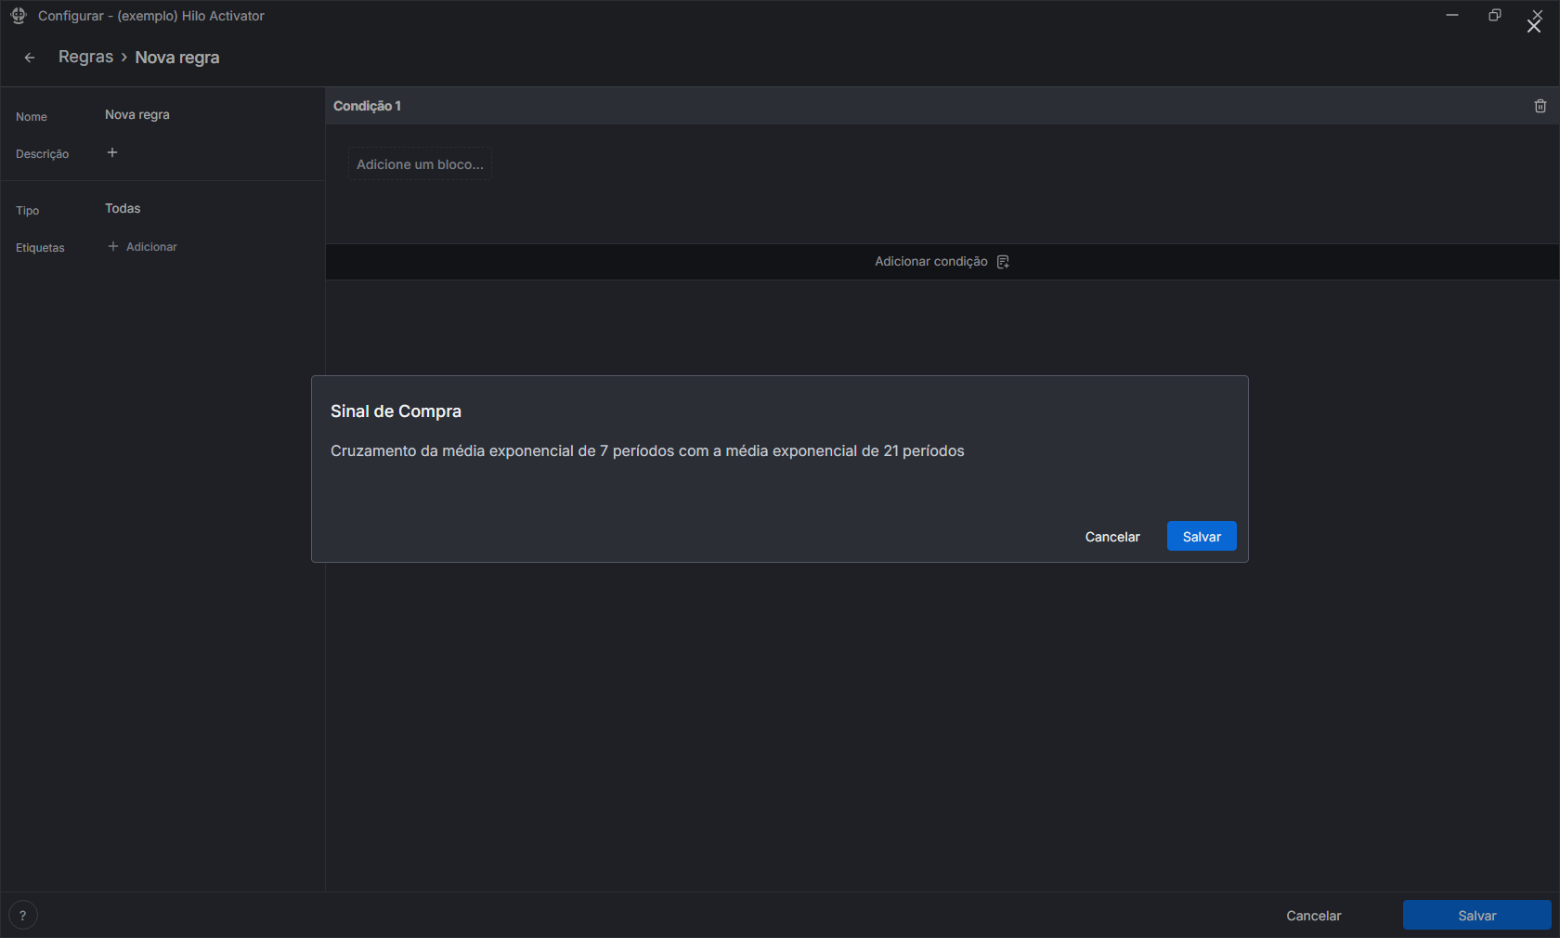Viewport: 1560px width, 938px height.
Task: Click the bottom bar Cancelar button
Action: click(x=1313, y=915)
